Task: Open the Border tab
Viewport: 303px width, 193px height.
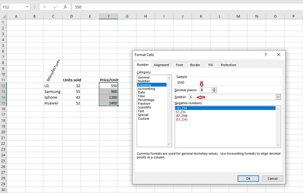Action: click(195, 65)
